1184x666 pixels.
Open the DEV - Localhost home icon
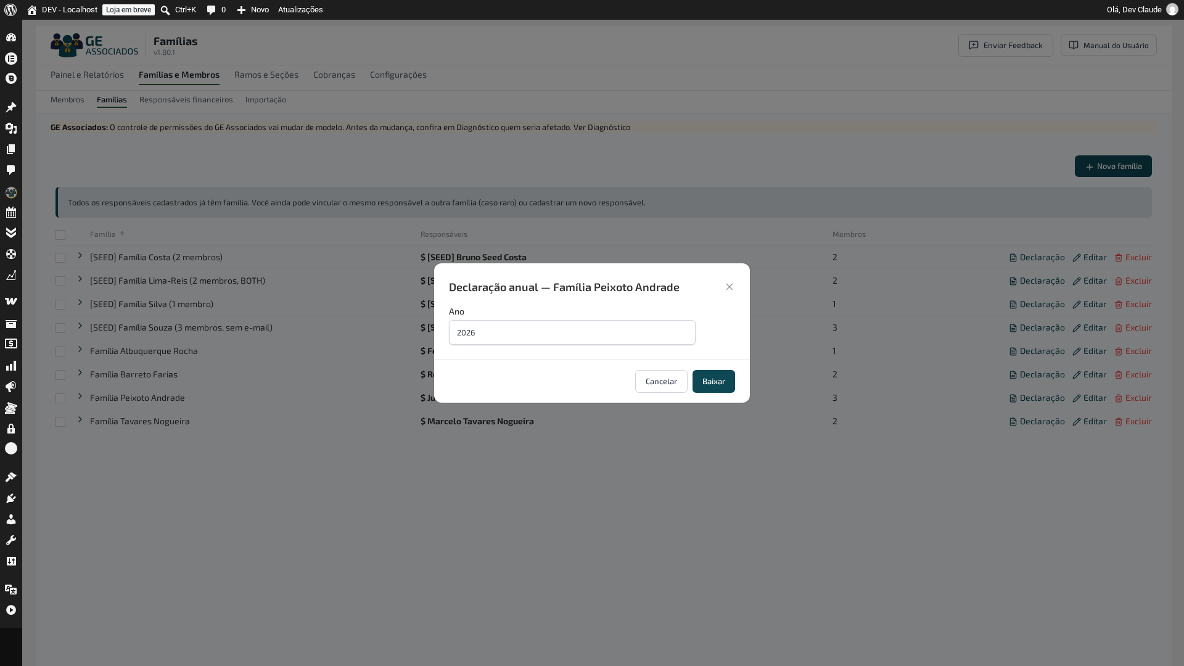[x=32, y=10]
